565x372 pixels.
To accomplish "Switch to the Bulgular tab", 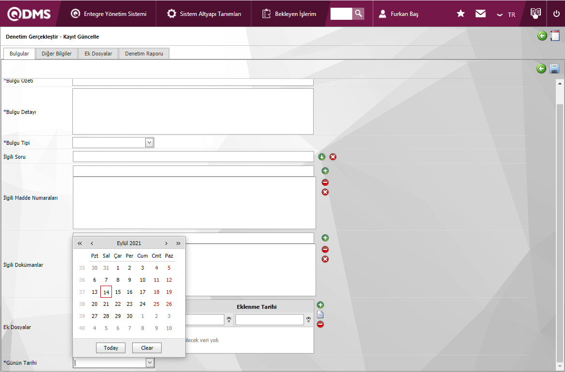I will (19, 54).
